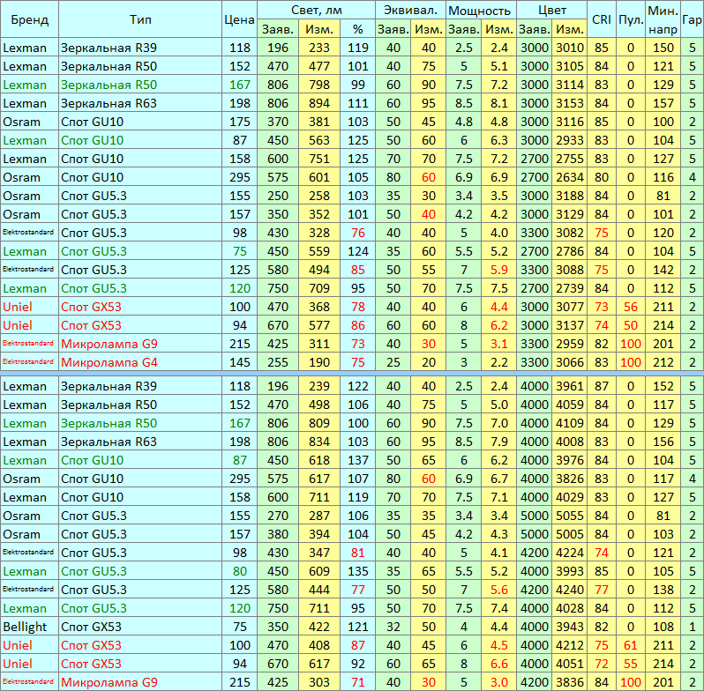The image size is (704, 691).
Task: Click measured color temperature 2634
Action: click(569, 177)
